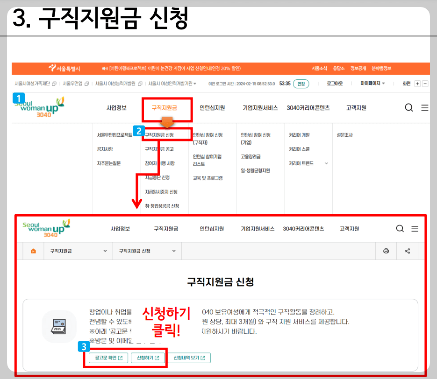
Task: Open the hamburger icon on the lower page header
Action: [x=415, y=228]
